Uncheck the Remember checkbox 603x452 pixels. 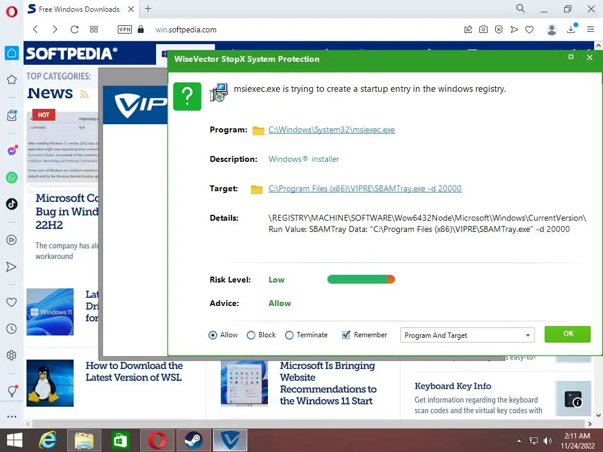[x=346, y=335]
